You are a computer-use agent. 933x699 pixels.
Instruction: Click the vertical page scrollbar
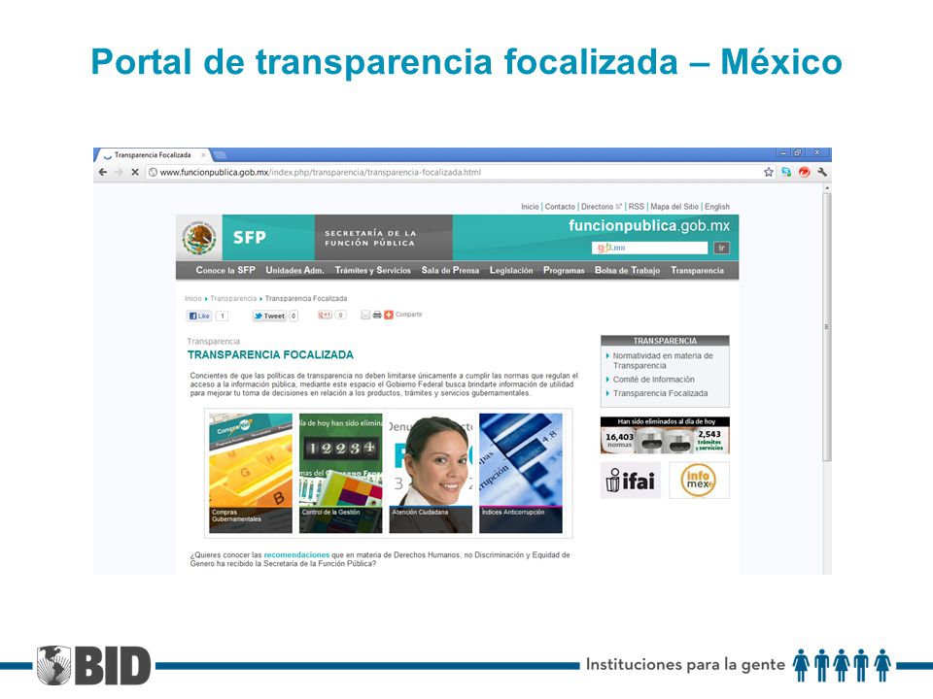pyautogui.click(x=826, y=327)
